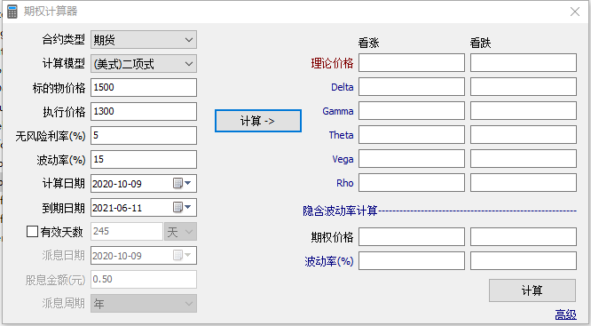Click the 有效天数 field showing 245
The width and height of the screenshot is (591, 326).
[127, 231]
